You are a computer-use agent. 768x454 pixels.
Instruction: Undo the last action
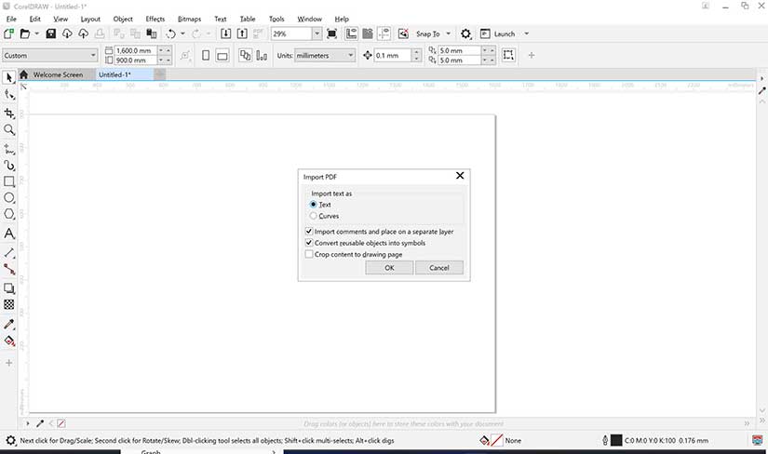click(170, 33)
